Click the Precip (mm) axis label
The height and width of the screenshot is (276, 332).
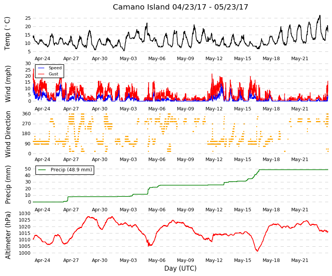point(8,185)
